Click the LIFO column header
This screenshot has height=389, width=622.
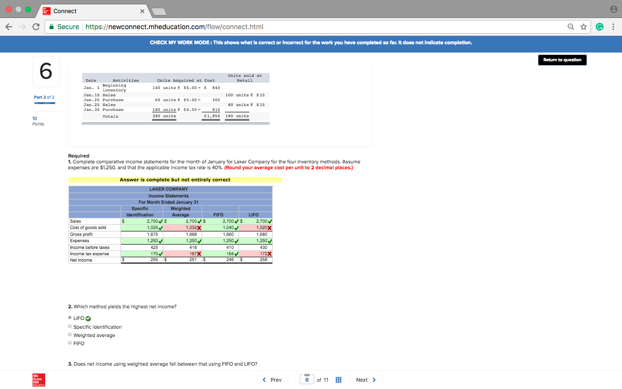254,214
